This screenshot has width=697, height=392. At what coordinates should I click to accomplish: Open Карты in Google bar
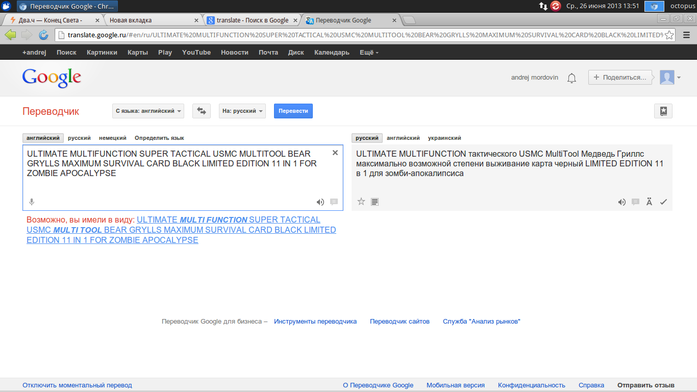(138, 53)
